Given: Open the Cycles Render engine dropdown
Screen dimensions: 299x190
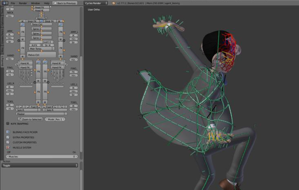Looking at the screenshot, I should [x=96, y=3].
